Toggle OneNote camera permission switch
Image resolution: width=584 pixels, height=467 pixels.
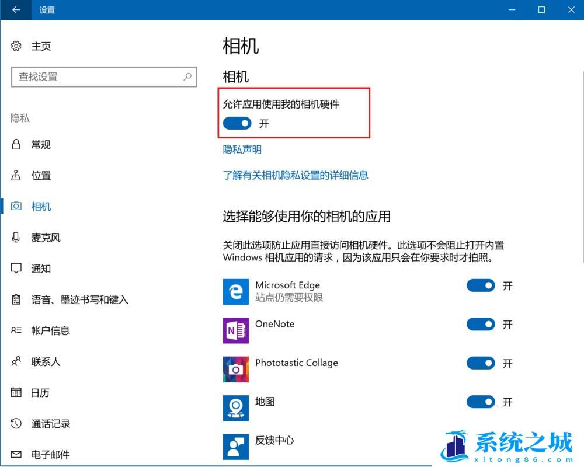pos(481,325)
